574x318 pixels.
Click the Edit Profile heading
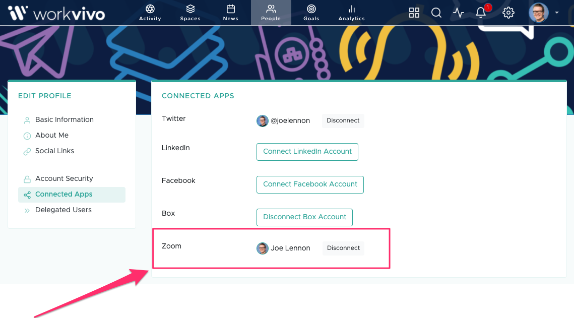coord(45,96)
